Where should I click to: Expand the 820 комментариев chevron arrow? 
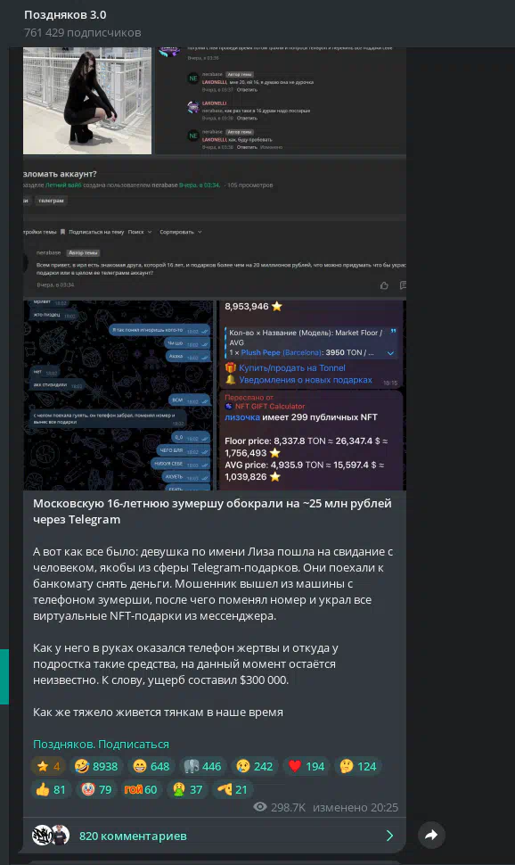(390, 836)
